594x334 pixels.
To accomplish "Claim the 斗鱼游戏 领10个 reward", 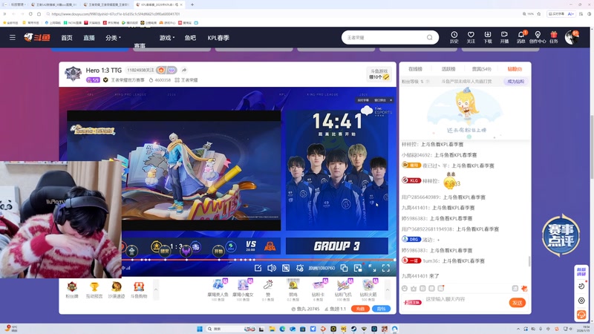I will coord(379,74).
